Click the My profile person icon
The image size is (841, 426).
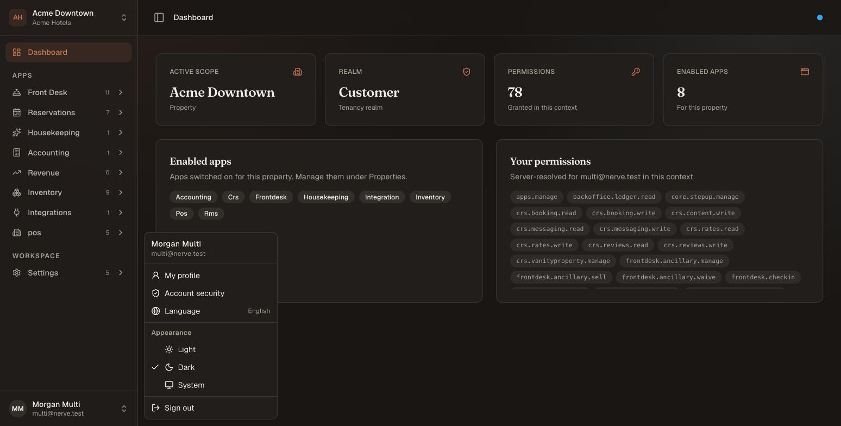click(156, 275)
